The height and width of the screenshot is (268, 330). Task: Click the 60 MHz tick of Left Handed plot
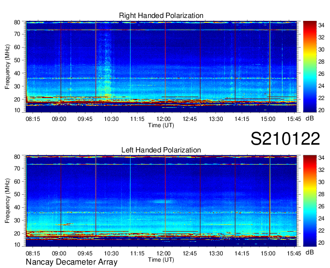(17, 182)
